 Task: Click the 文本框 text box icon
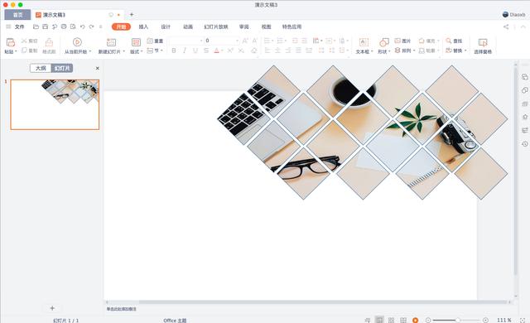click(x=364, y=42)
